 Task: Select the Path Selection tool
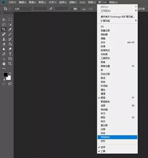(4, 59)
